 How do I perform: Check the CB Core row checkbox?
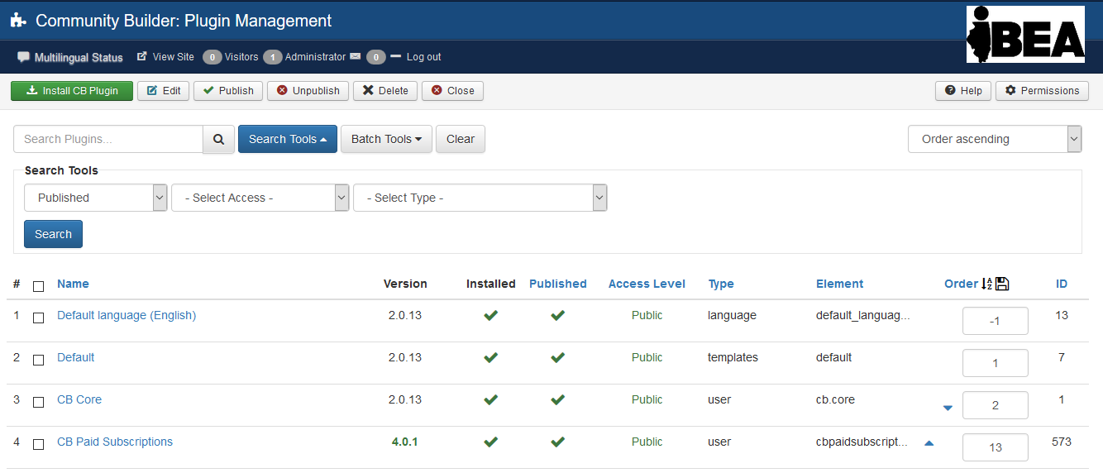pos(38,402)
